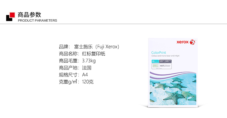The width and height of the screenshot is (227, 118).
Task: Click the Colour and mono laser text
Action: coord(166,56)
